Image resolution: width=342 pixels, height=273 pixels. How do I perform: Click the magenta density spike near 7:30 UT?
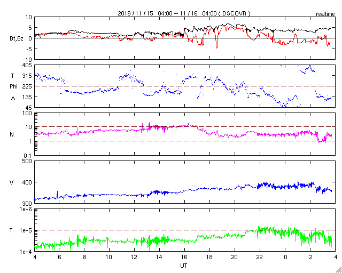77,130
